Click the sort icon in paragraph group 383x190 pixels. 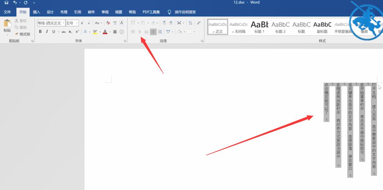point(190,23)
